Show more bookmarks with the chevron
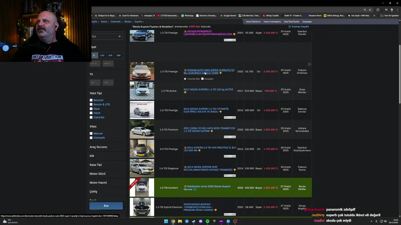 point(374,16)
